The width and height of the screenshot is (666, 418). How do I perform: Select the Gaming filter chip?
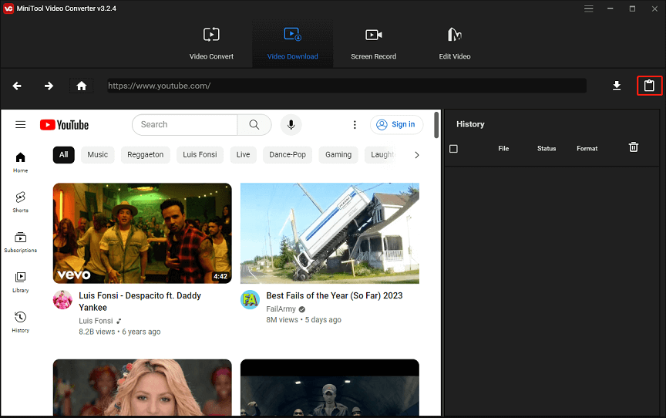tap(338, 154)
